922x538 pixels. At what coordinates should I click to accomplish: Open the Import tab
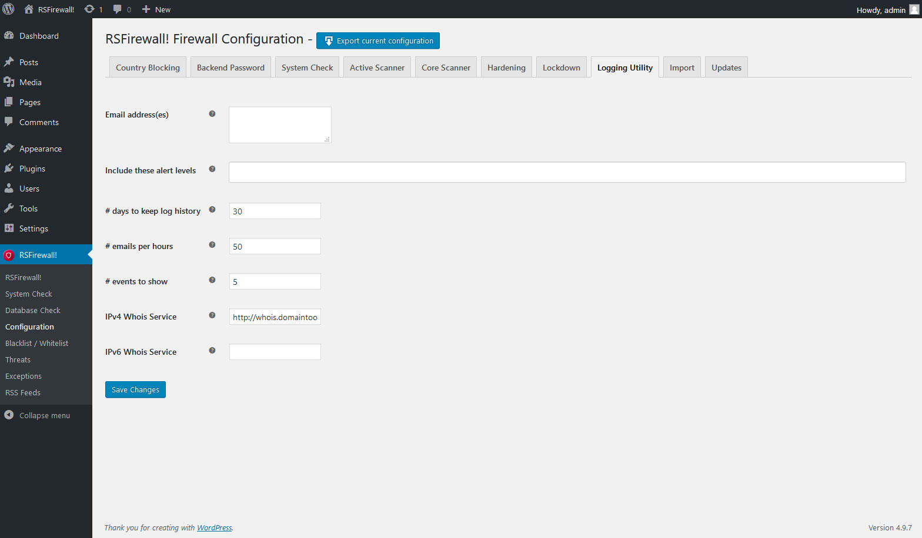pos(682,67)
